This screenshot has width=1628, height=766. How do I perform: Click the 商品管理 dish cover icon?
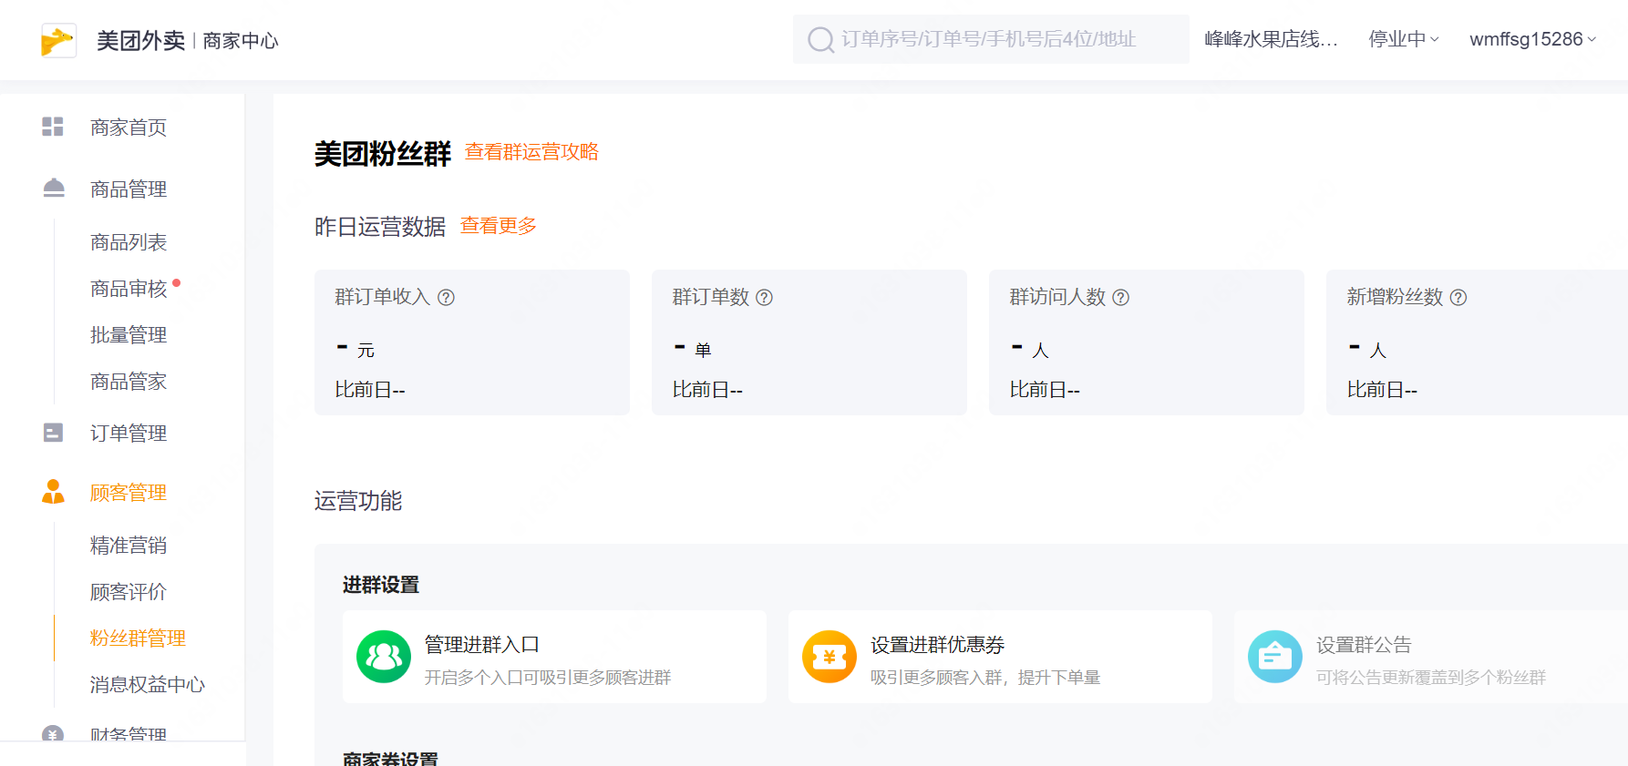point(54,188)
